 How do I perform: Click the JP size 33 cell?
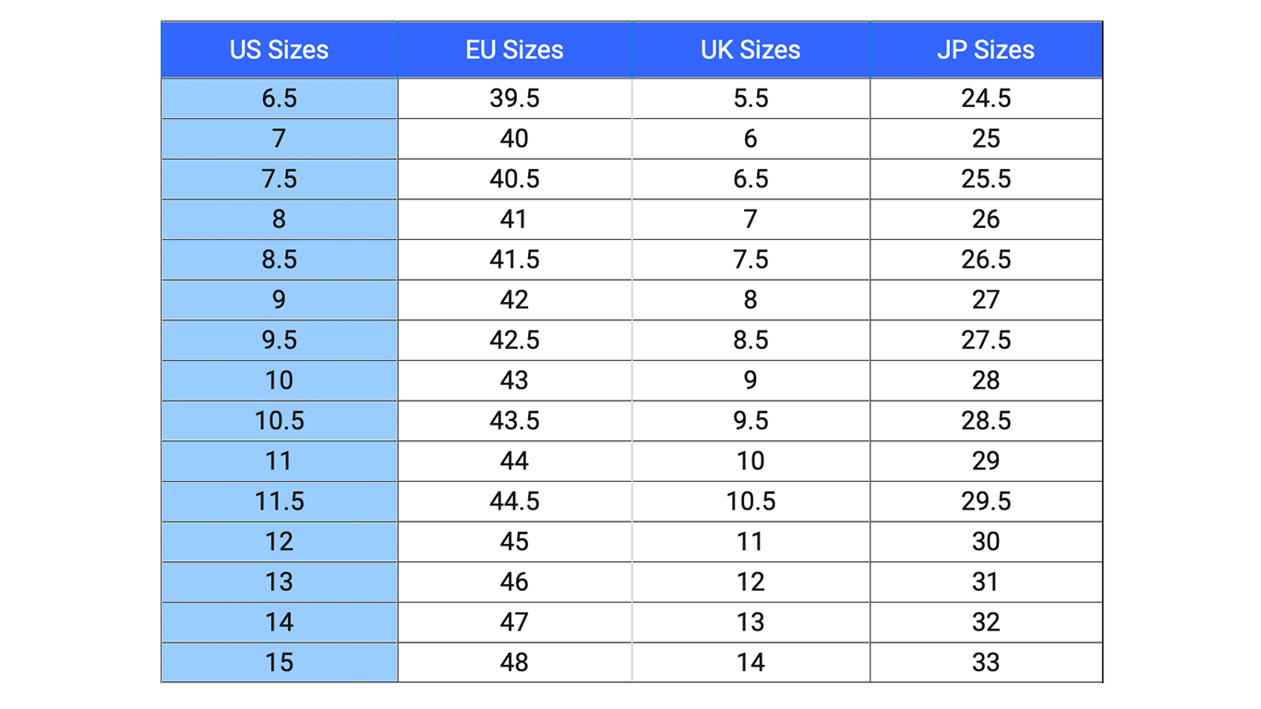coord(986,663)
